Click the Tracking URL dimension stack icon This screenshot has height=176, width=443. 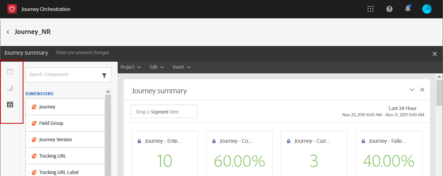pyautogui.click(x=34, y=156)
